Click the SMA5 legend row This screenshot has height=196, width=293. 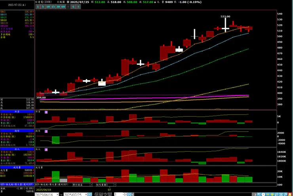(17, 11)
